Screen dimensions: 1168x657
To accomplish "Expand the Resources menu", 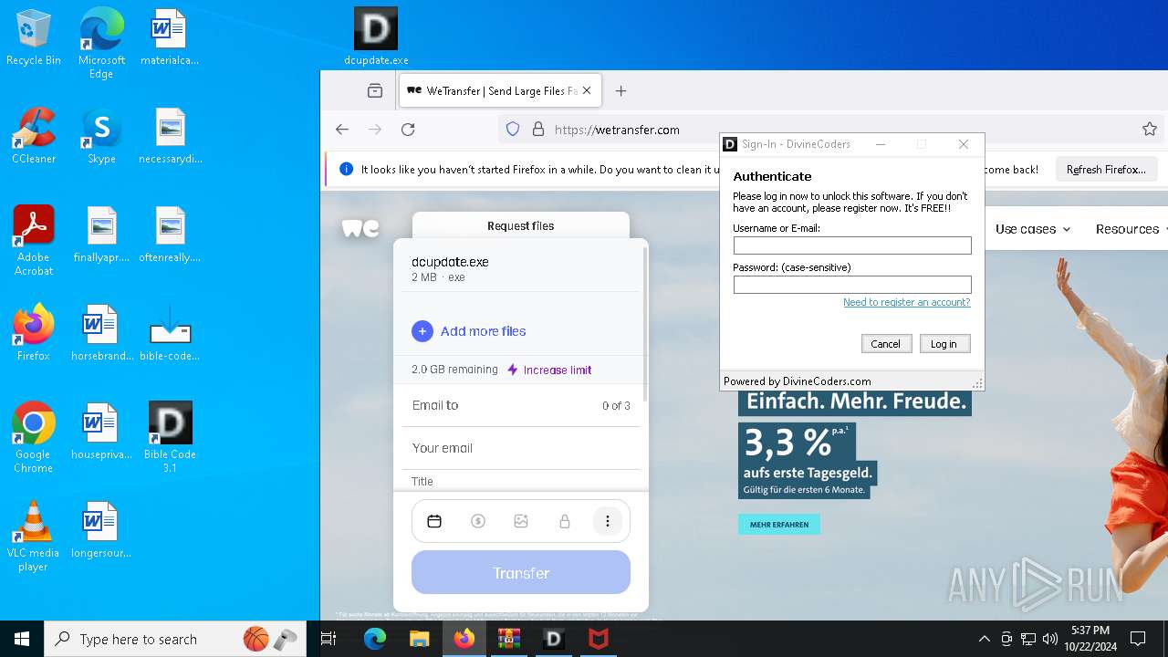I will click(1131, 229).
